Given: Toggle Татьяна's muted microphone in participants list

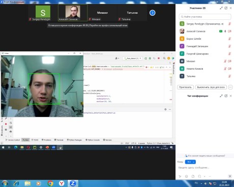Looking at the screenshot, I should click(229, 76).
